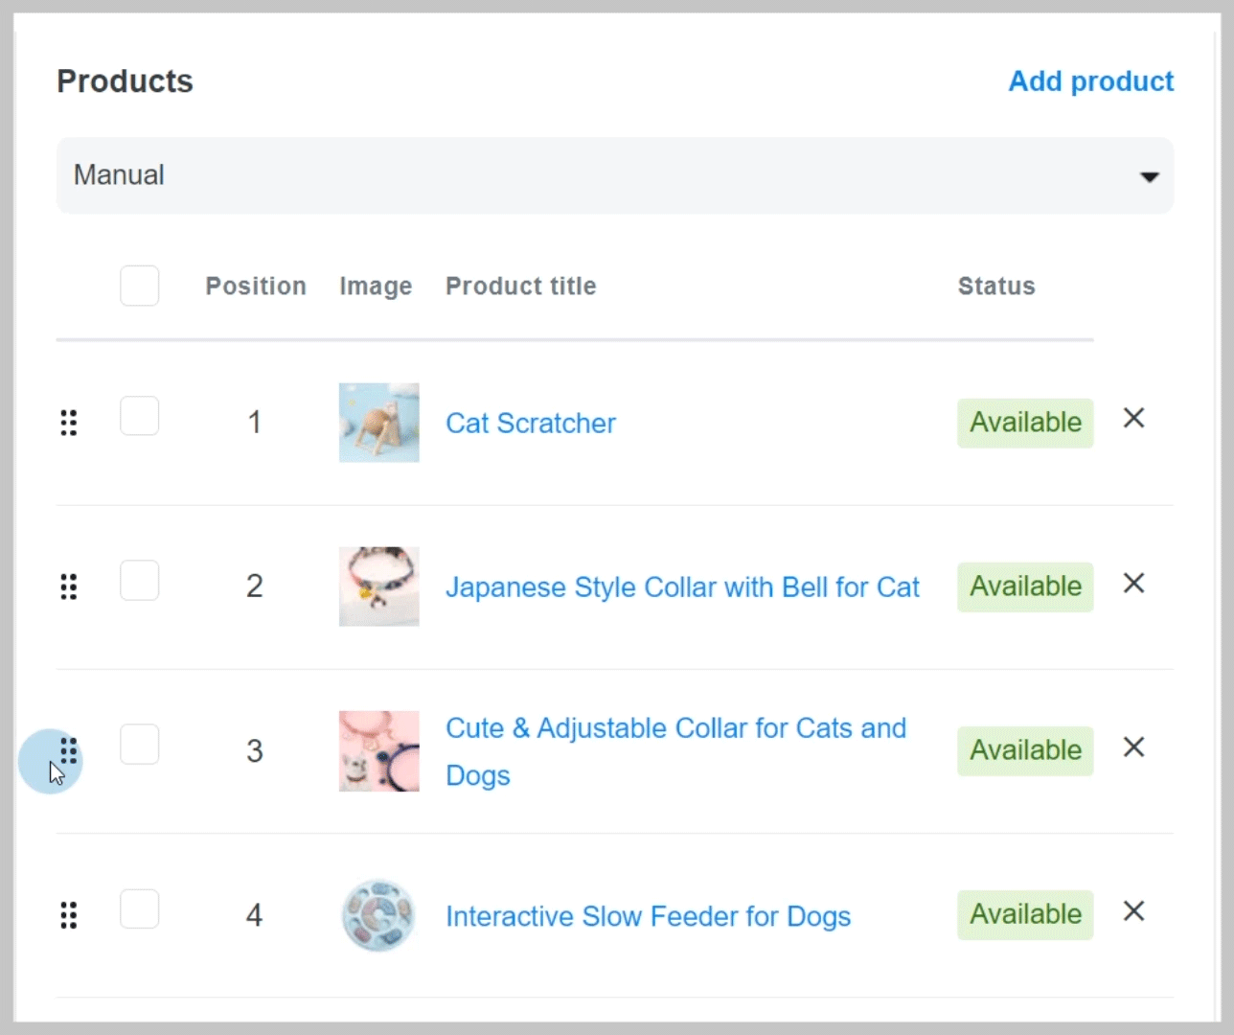Remove Cat Scratcher with the X icon
1234x1035 pixels.
coord(1133,419)
